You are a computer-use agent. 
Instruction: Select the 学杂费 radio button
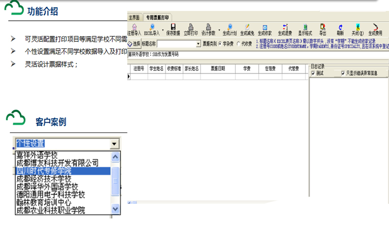pos(219,44)
